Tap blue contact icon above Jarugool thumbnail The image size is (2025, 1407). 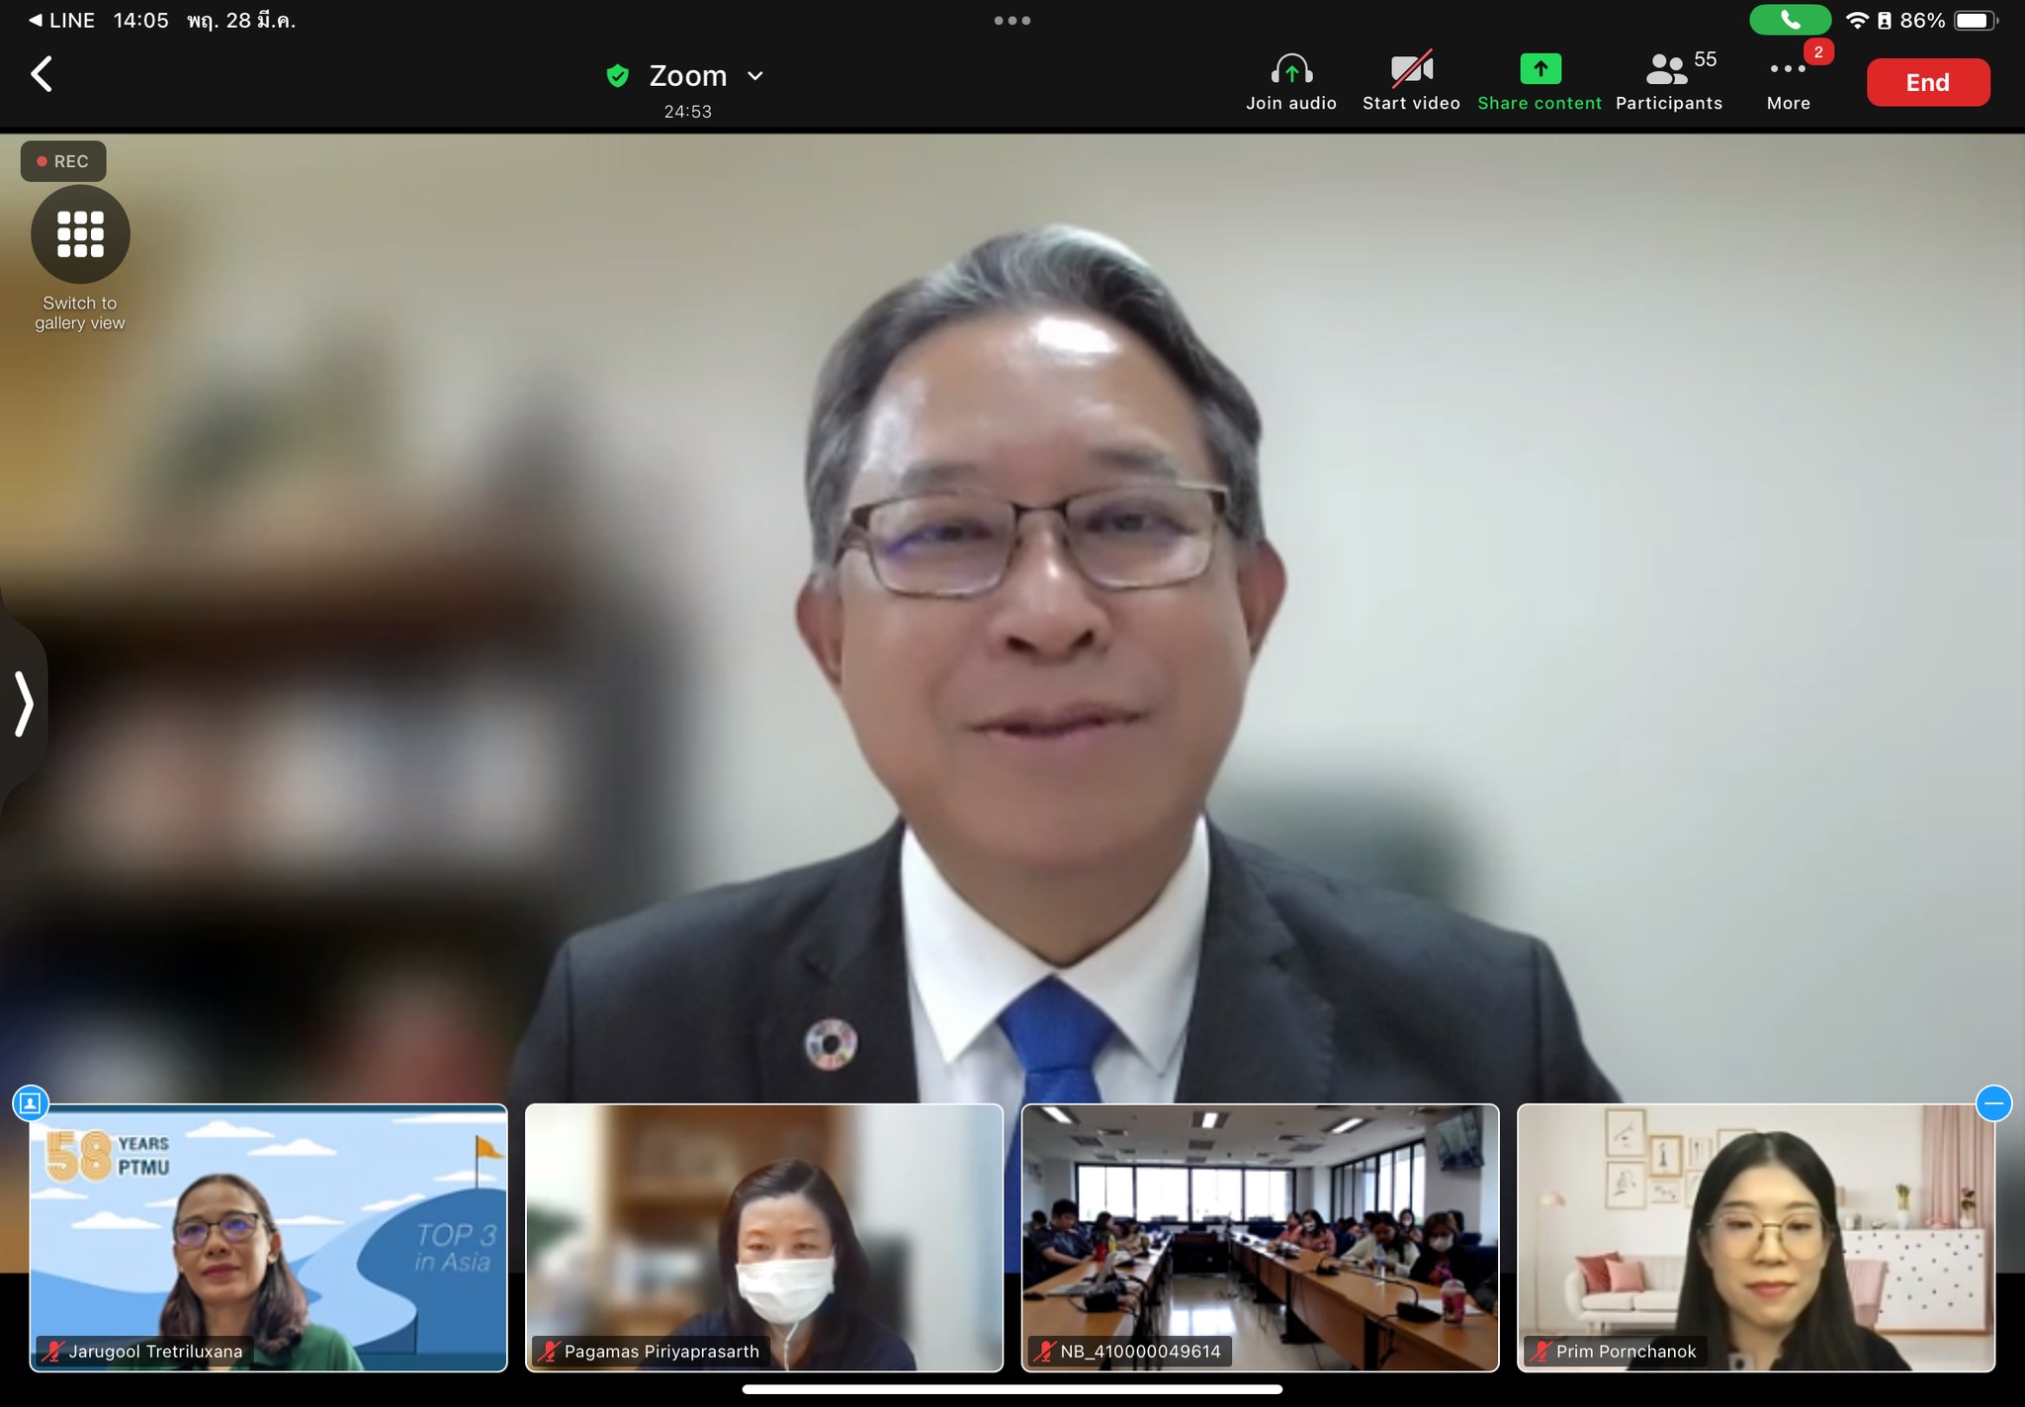point(30,1102)
